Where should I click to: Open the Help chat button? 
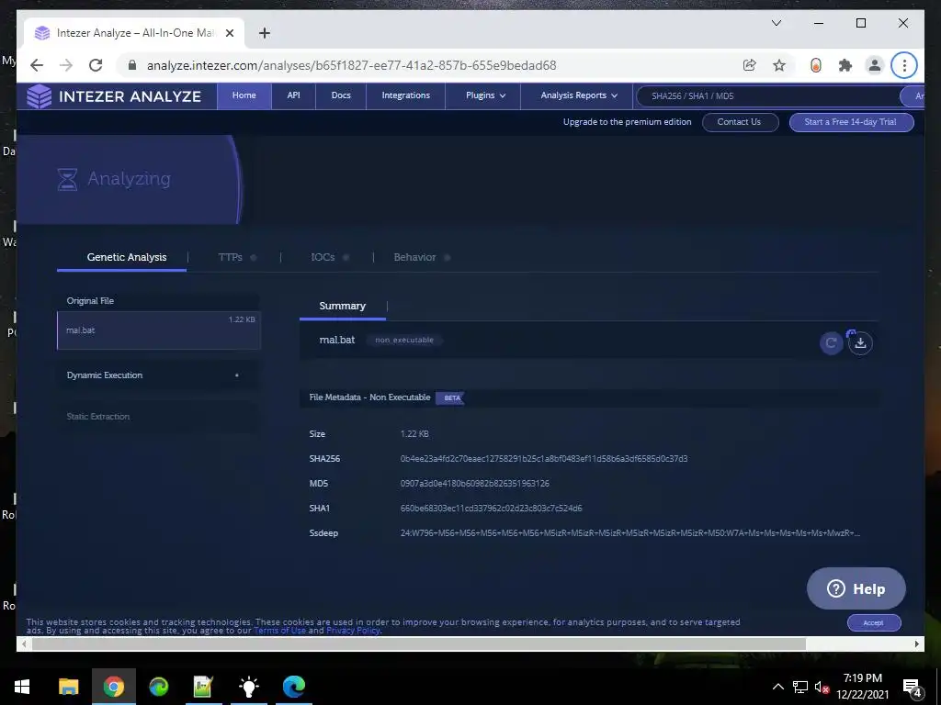(856, 588)
